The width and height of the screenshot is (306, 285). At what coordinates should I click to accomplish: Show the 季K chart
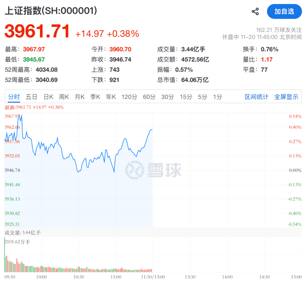coord(95,97)
